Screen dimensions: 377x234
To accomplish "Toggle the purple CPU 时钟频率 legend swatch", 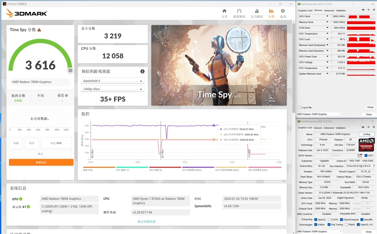I will click(x=198, y=167).
